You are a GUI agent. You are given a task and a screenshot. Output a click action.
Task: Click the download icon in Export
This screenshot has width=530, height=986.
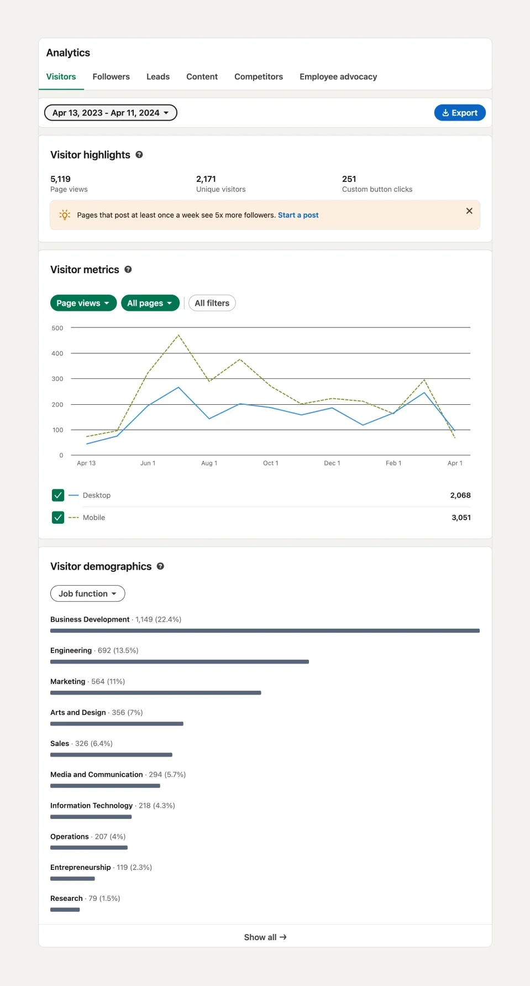[445, 113]
